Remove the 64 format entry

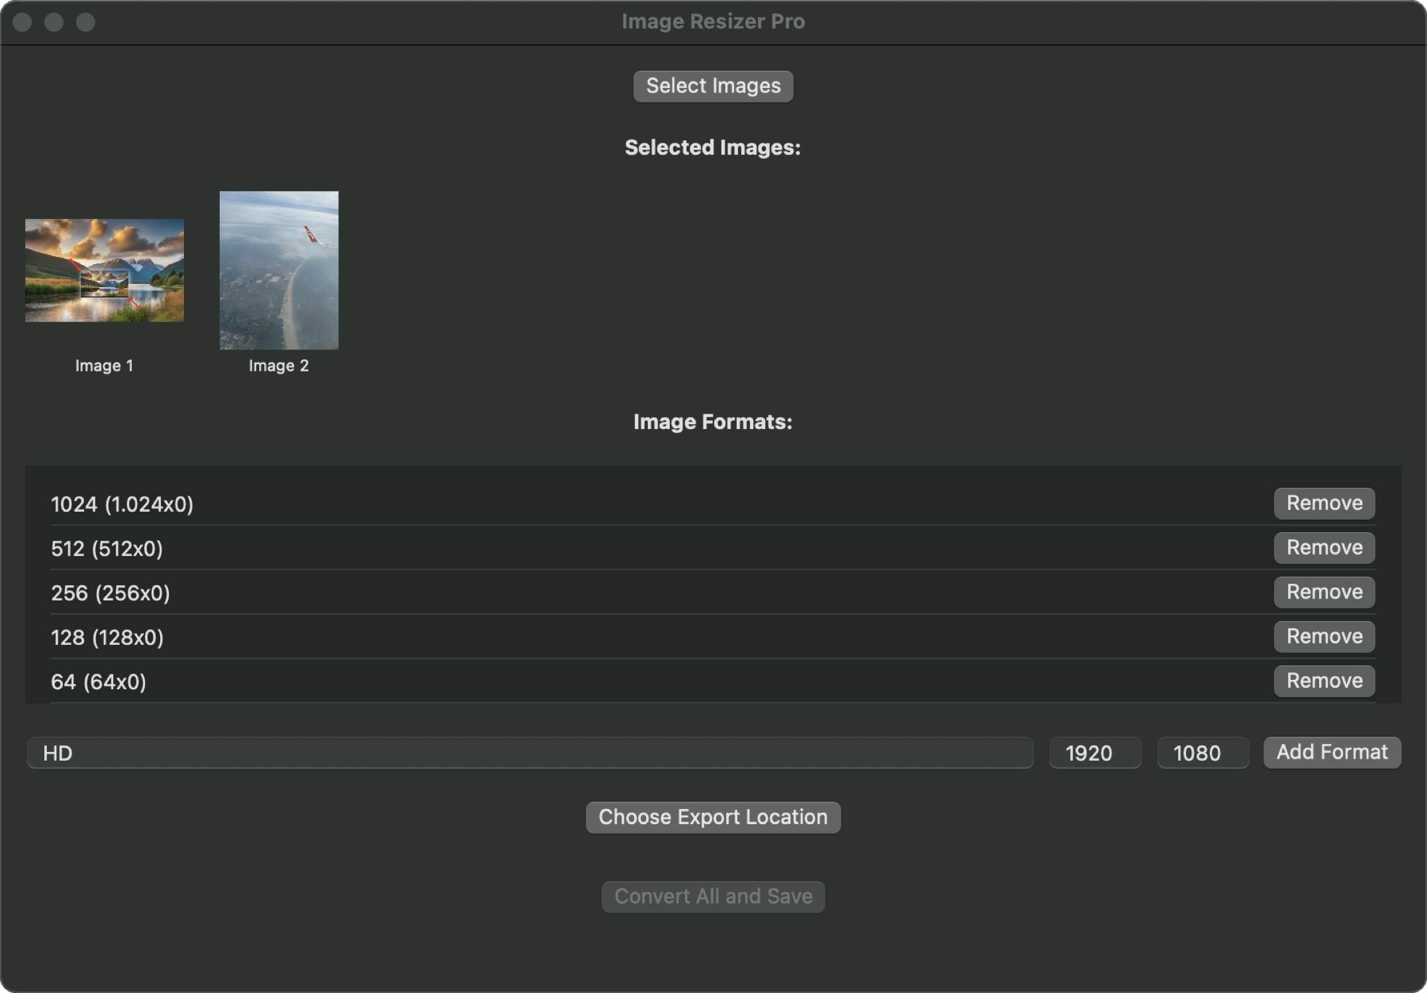click(1324, 681)
